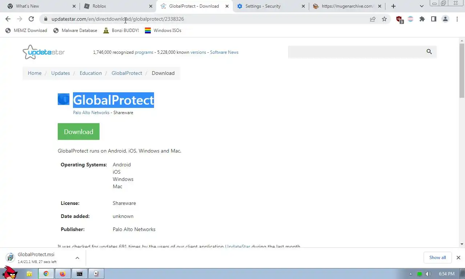Click the Shareware license value

[124, 203]
